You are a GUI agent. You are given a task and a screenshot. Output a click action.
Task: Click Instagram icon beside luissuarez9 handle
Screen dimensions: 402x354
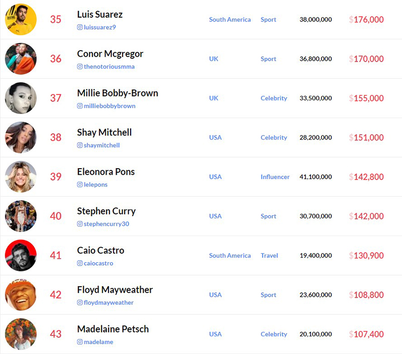80,27
